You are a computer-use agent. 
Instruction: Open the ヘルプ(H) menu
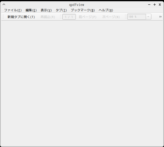[x=106, y=10]
